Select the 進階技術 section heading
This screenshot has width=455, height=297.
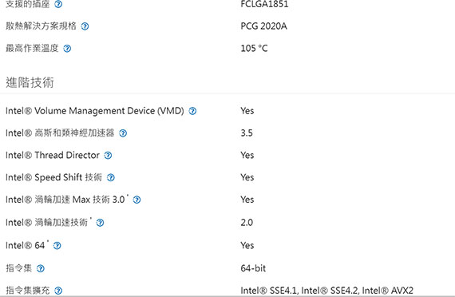[x=30, y=82]
